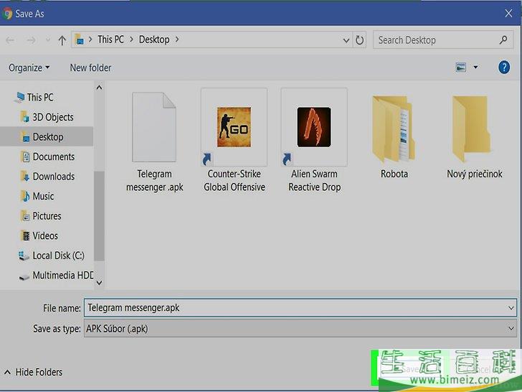Click the search magnifier icon
Viewport: 522px width, 392px height.
tap(503, 40)
